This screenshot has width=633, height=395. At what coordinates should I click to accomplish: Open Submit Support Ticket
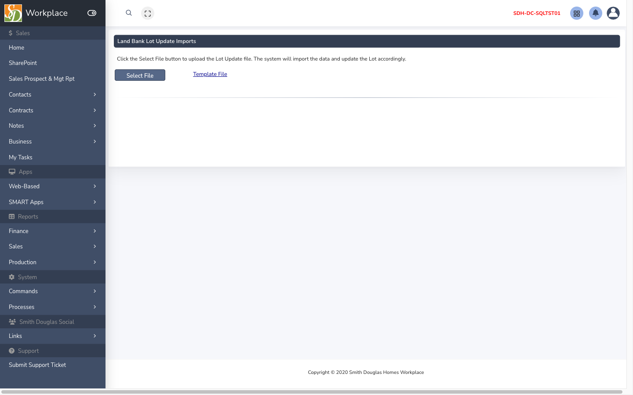coord(53,365)
